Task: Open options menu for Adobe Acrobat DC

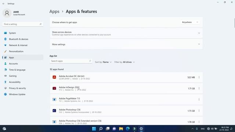Action: click(x=199, y=77)
